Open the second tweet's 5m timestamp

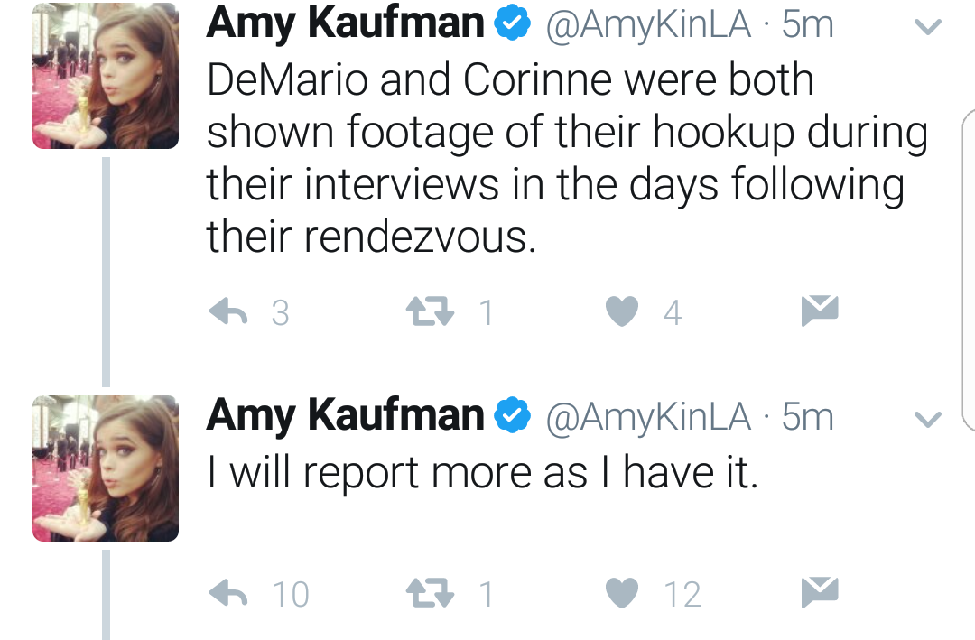(807, 417)
